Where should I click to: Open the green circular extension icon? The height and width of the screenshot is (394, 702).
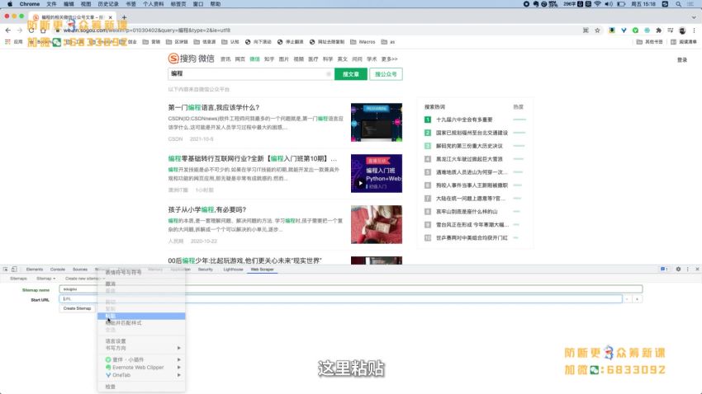(x=635, y=30)
